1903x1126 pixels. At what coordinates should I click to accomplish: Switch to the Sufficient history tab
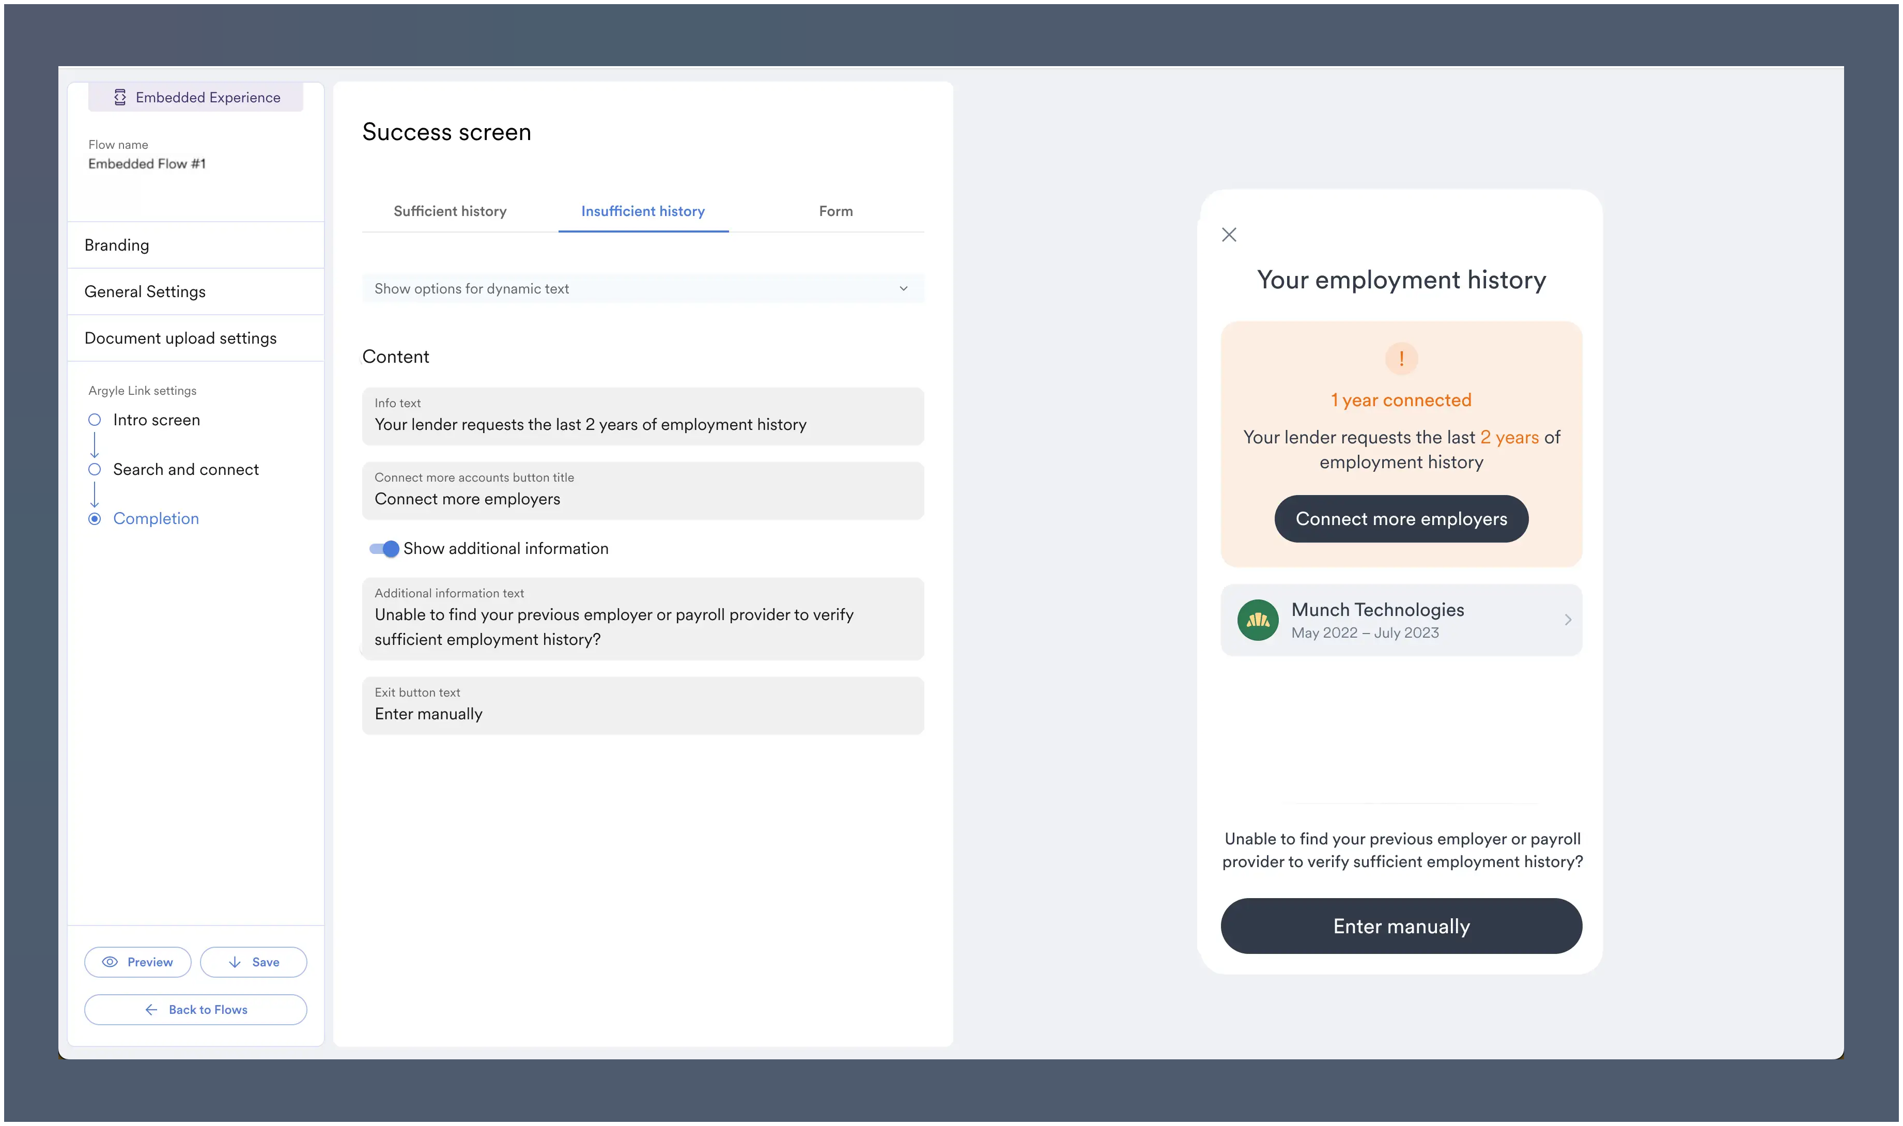coord(450,212)
